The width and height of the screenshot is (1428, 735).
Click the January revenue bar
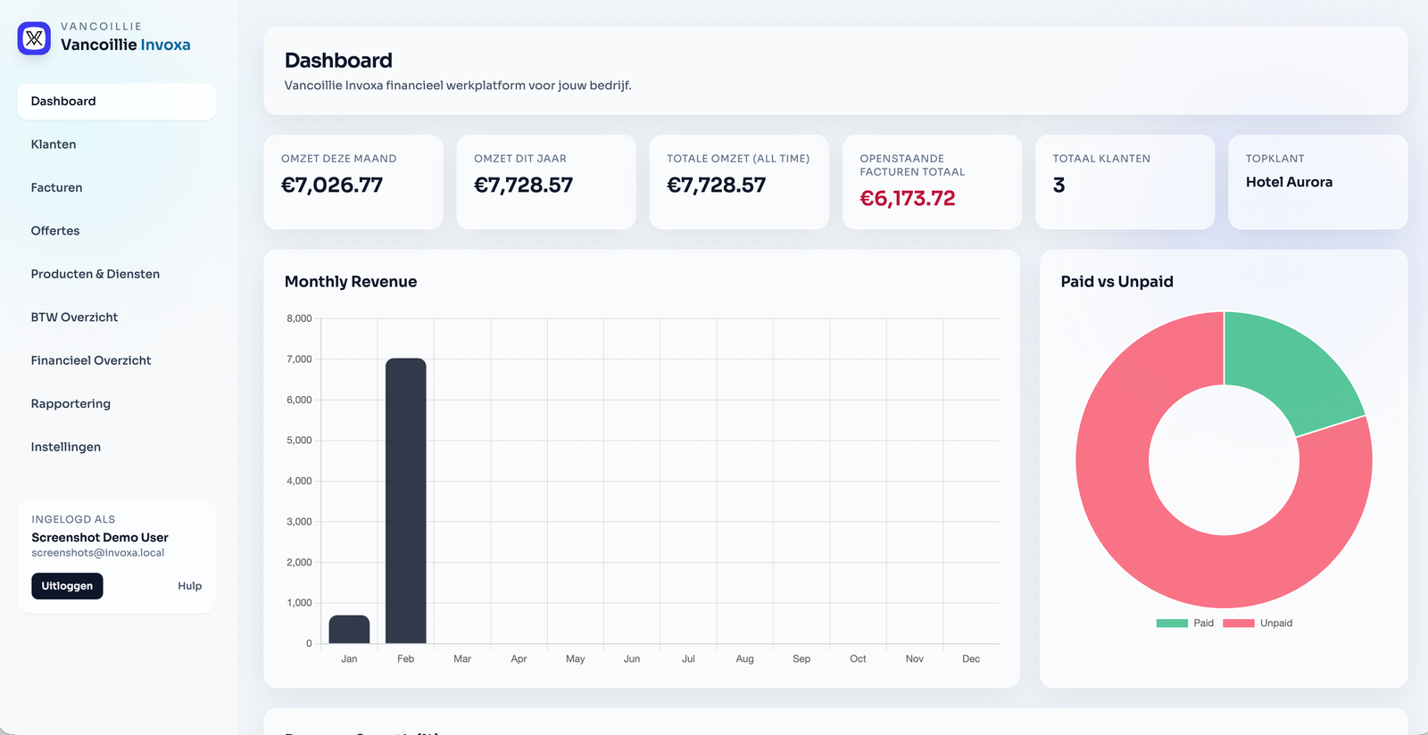349,630
